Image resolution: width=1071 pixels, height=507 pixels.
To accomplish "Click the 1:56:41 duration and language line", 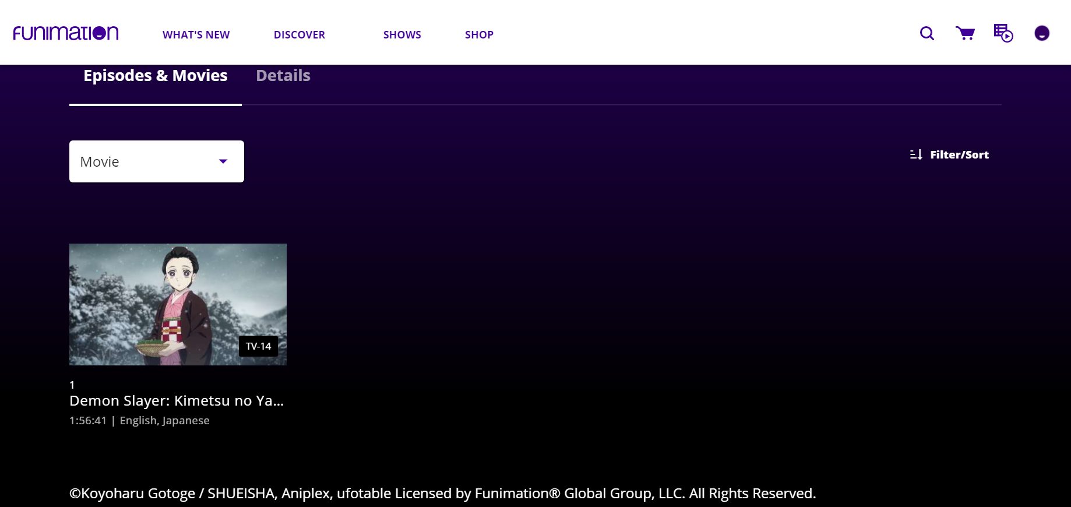I will 139,421.
